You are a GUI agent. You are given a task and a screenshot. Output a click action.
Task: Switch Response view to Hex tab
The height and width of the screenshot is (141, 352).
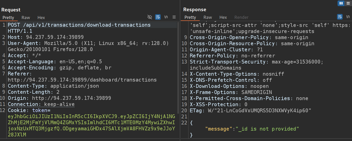pyautogui.click(x=223, y=17)
